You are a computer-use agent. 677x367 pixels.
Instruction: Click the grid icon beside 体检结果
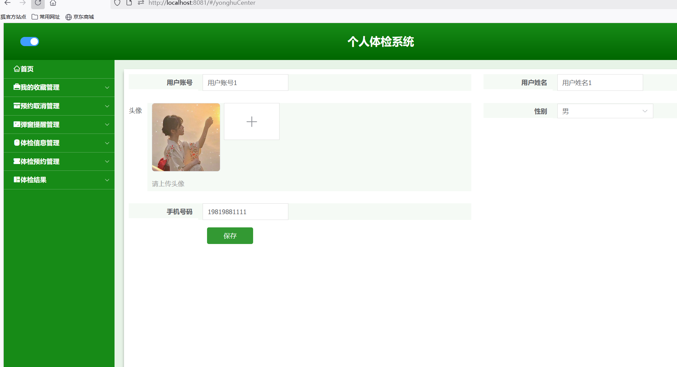17,180
